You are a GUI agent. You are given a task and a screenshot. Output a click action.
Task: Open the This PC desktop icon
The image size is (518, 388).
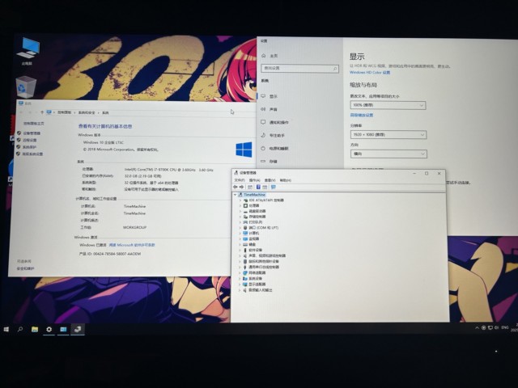click(29, 48)
